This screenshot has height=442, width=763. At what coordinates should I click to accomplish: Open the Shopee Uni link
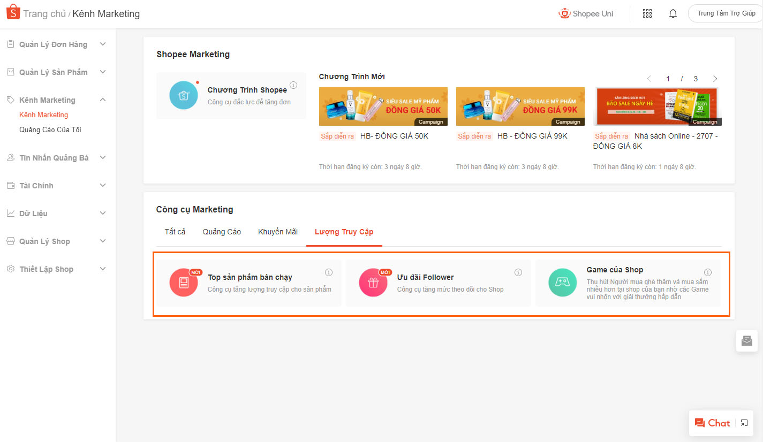[x=586, y=13]
